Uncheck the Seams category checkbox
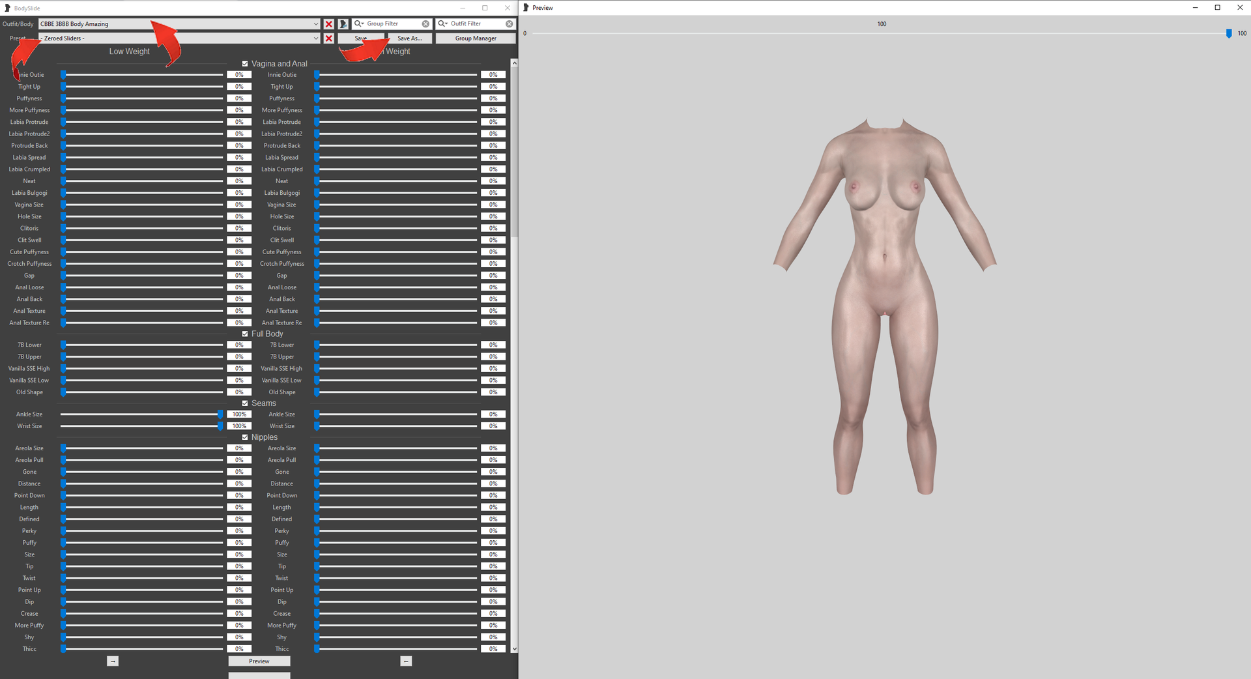This screenshot has height=679, width=1251. (245, 403)
